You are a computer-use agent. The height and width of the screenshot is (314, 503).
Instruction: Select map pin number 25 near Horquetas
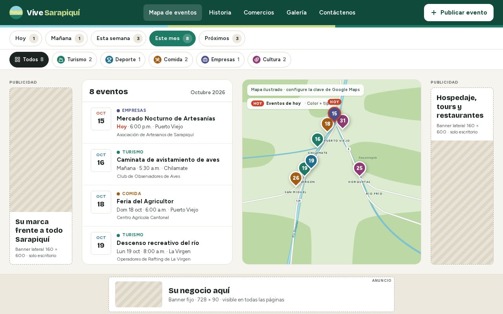(360, 169)
